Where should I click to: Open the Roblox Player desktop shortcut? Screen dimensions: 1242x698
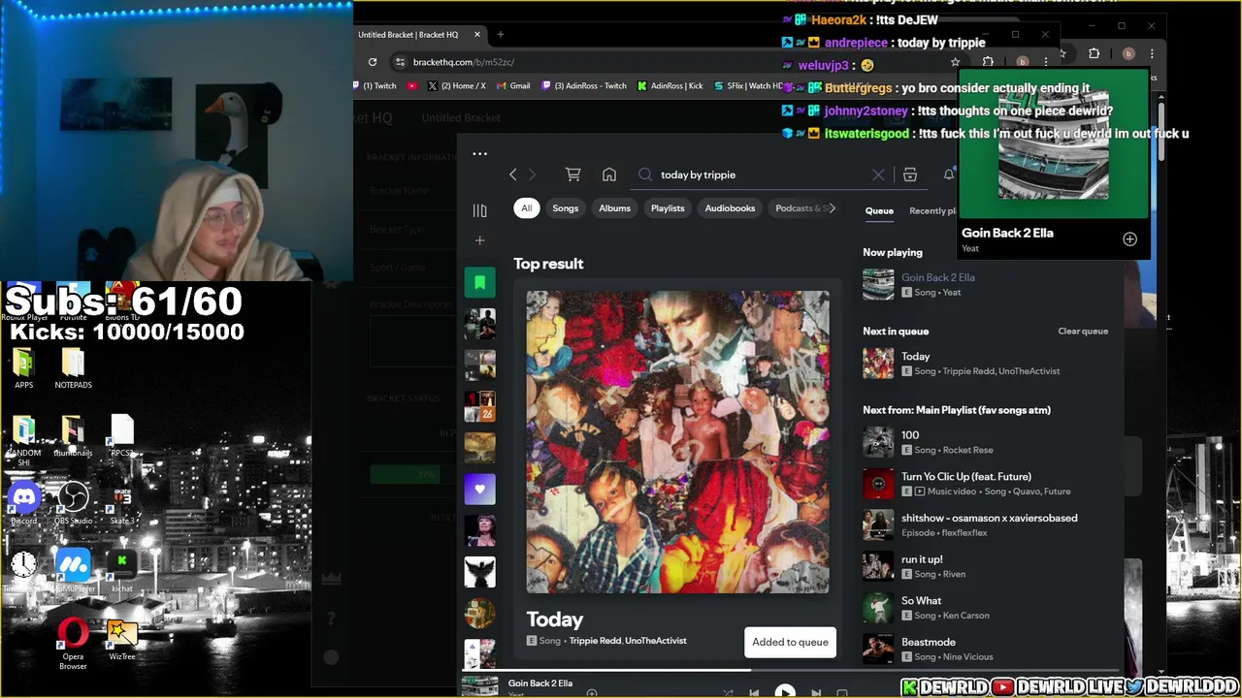tap(24, 304)
